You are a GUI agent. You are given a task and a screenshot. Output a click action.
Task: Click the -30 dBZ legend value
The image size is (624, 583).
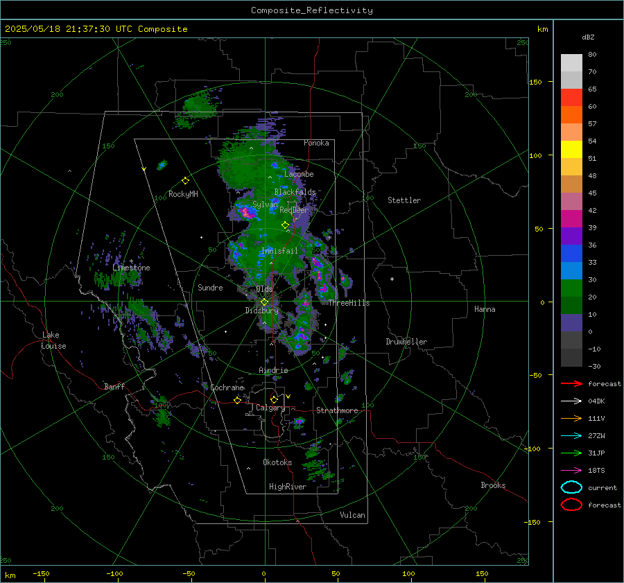[x=594, y=366]
